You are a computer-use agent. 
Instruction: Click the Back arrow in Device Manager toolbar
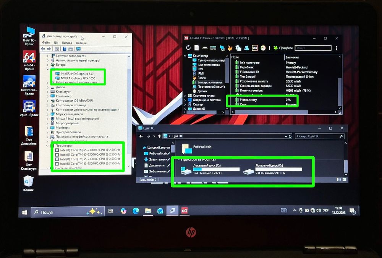[x=43, y=49]
